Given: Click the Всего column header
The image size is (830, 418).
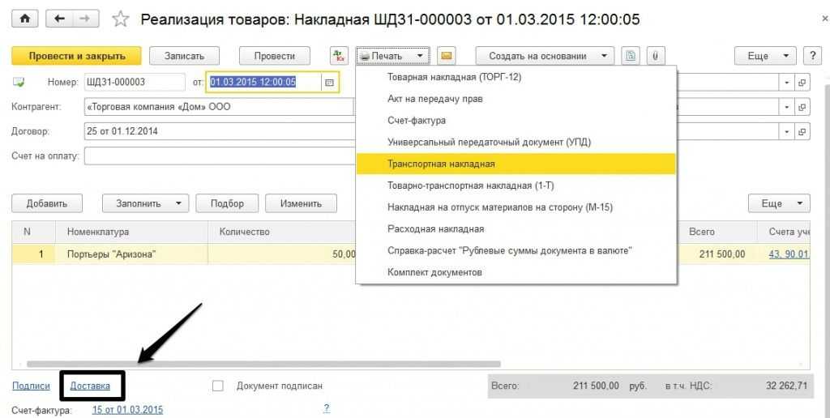Looking at the screenshot, I should (x=718, y=232).
